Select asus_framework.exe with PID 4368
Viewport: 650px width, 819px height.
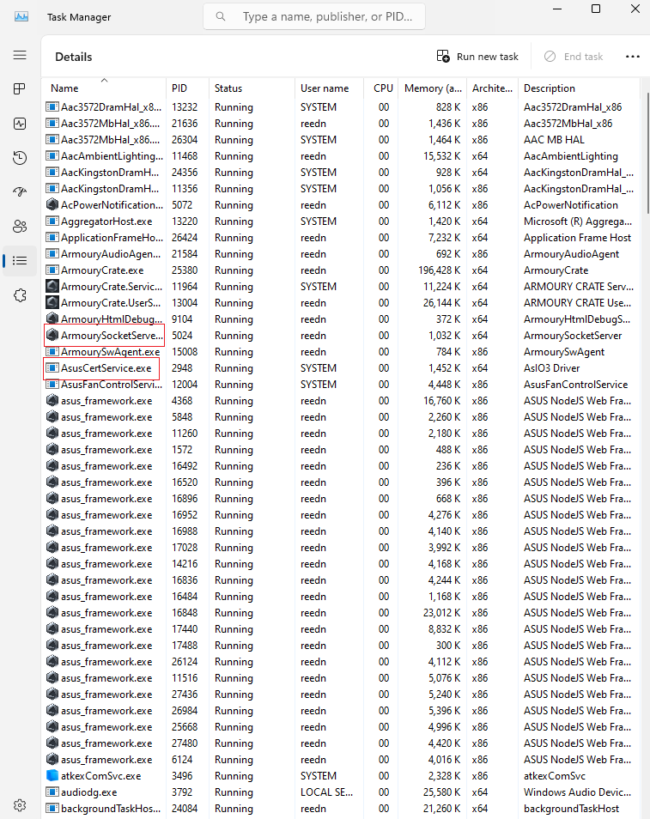click(x=106, y=401)
